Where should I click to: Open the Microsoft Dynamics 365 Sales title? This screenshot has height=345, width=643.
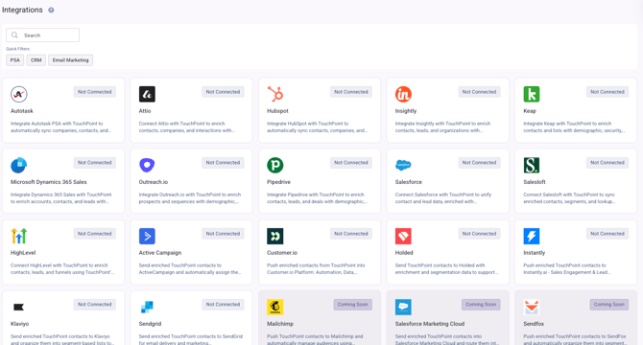[x=48, y=182]
